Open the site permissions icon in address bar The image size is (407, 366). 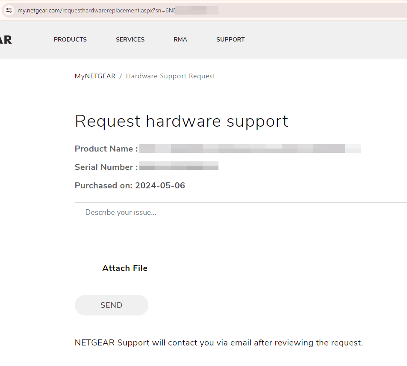(x=9, y=10)
